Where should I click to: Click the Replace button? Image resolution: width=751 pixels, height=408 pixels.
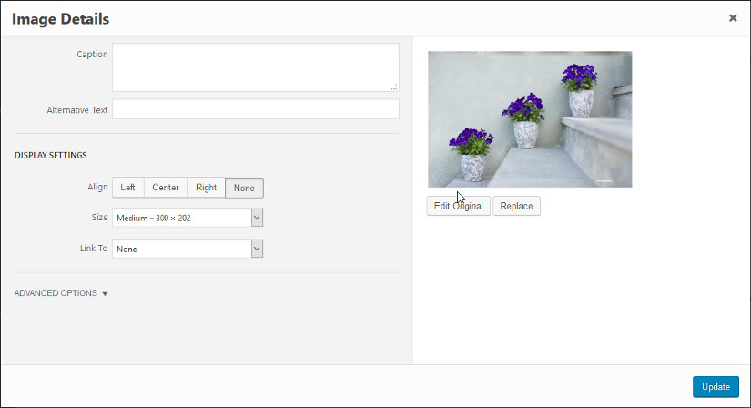click(x=516, y=206)
